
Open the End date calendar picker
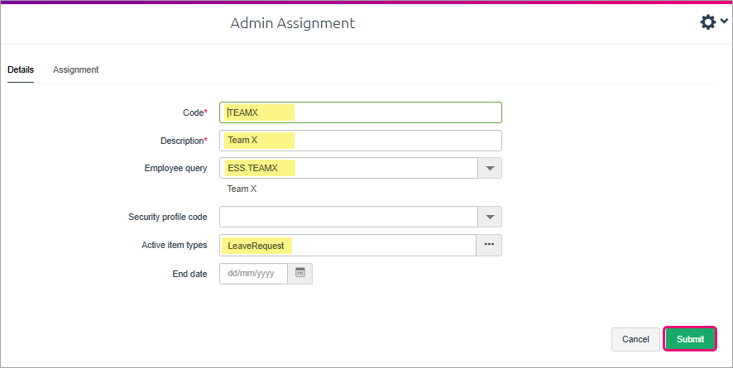[x=300, y=274]
